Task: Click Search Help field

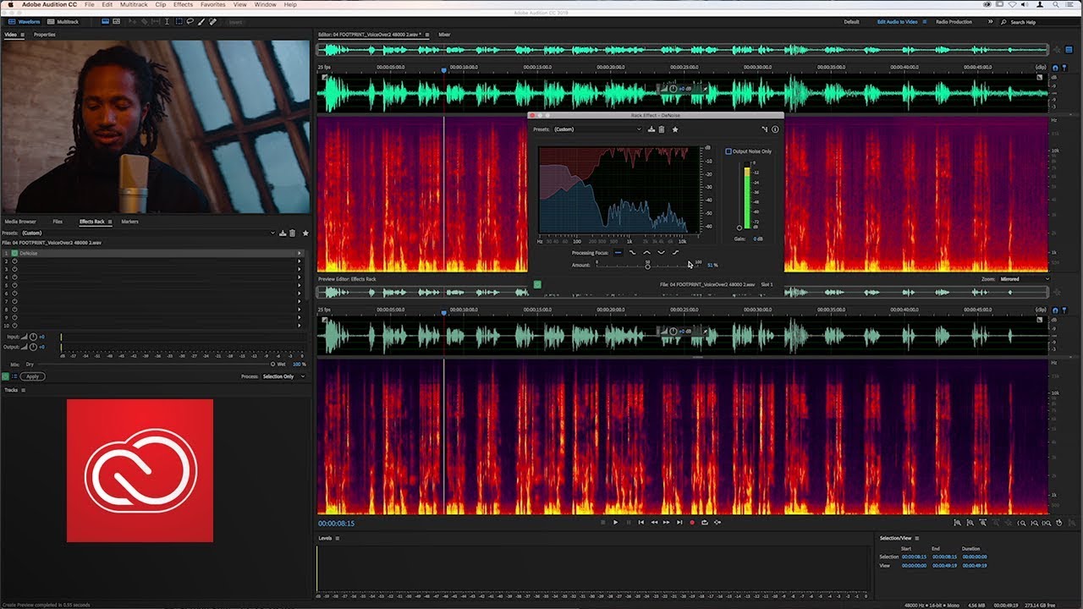Action: [1041, 22]
